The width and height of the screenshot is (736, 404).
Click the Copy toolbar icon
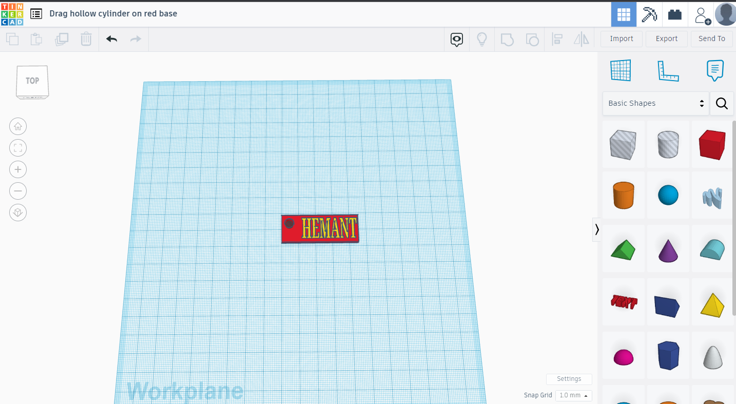pos(12,39)
